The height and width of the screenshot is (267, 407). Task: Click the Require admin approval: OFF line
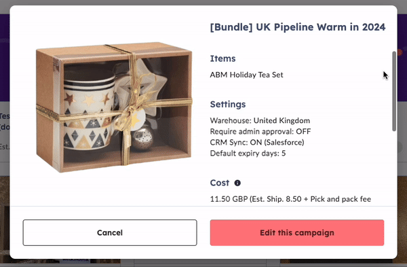pyautogui.click(x=260, y=132)
